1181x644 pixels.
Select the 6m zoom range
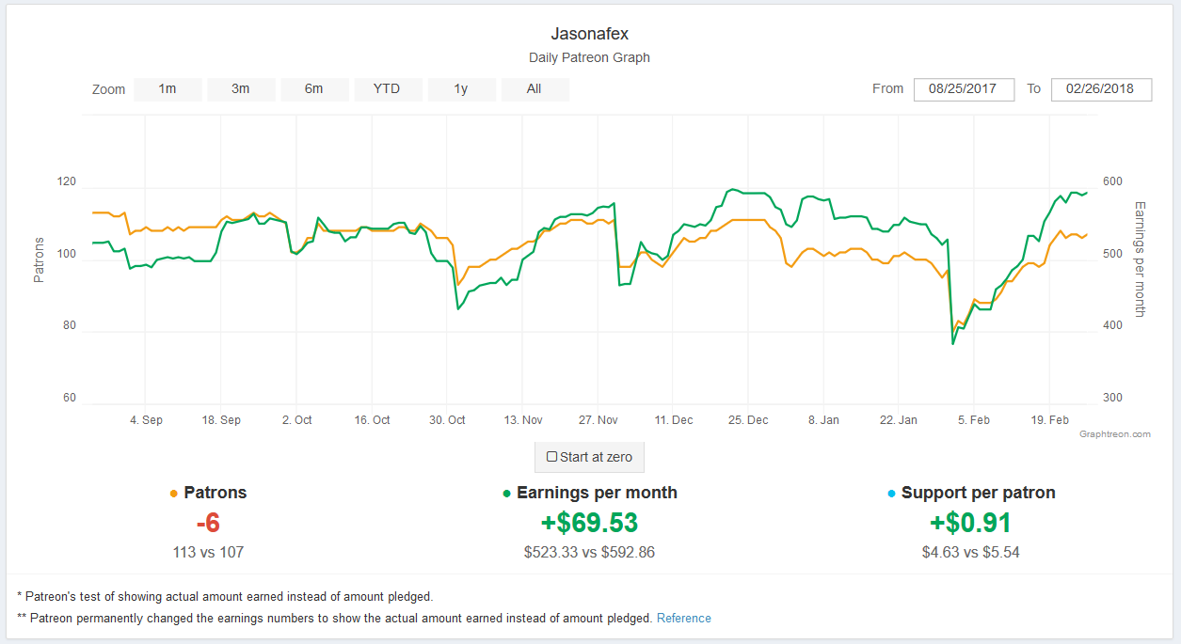click(x=314, y=89)
